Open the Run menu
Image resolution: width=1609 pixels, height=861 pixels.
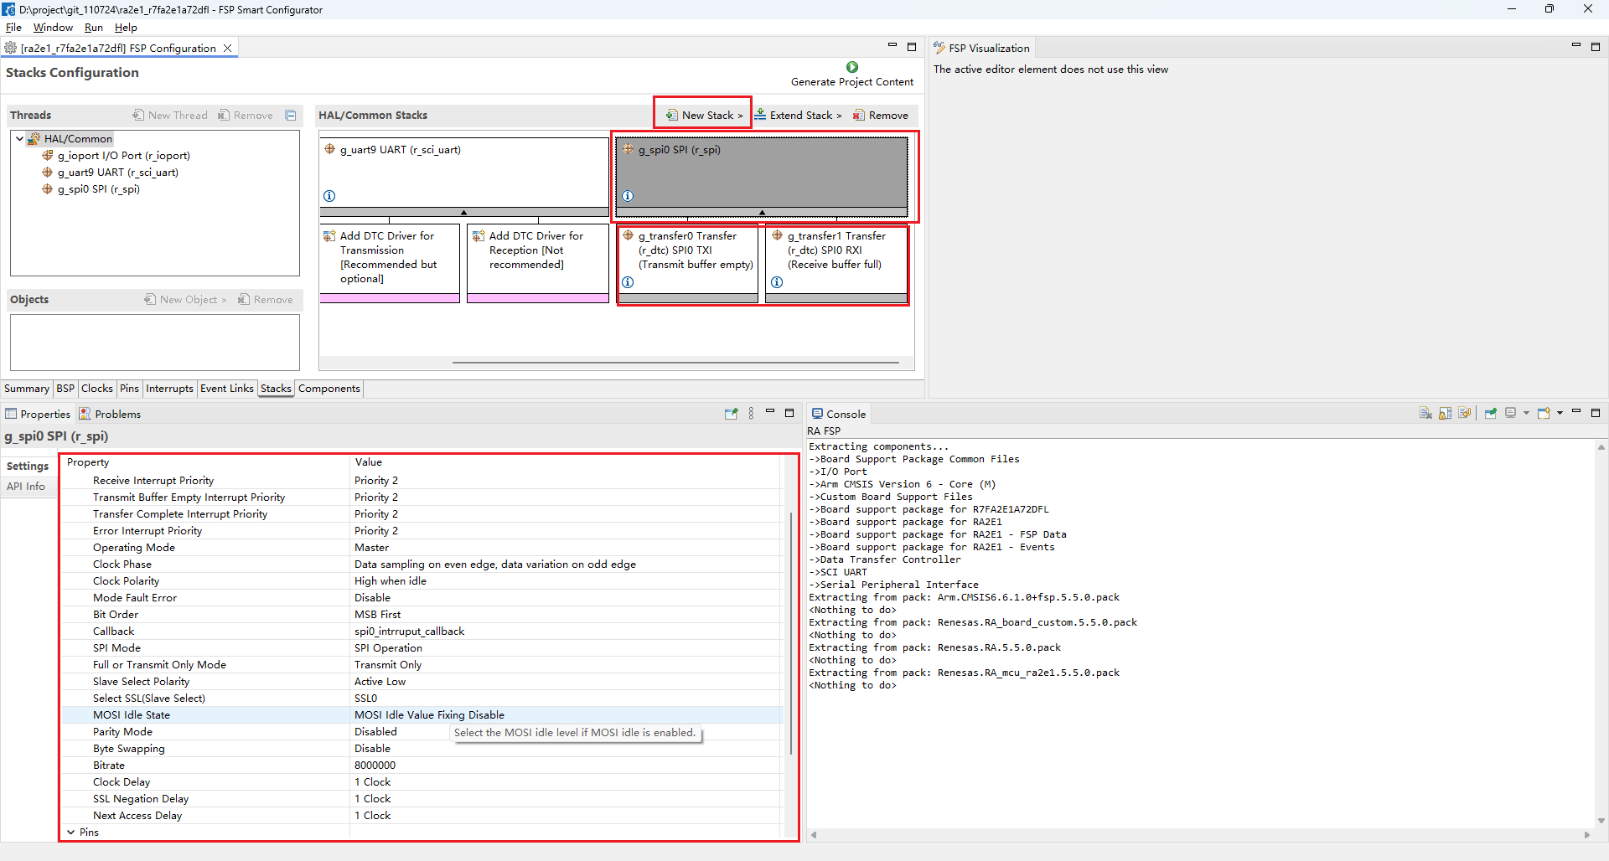pos(94,28)
